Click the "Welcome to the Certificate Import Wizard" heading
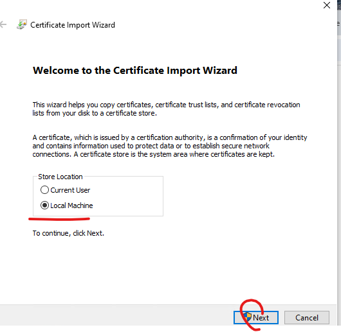 coord(135,71)
